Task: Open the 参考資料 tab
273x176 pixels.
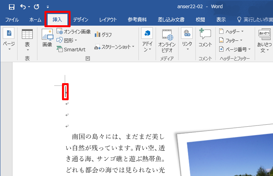Action: [x=137, y=19]
